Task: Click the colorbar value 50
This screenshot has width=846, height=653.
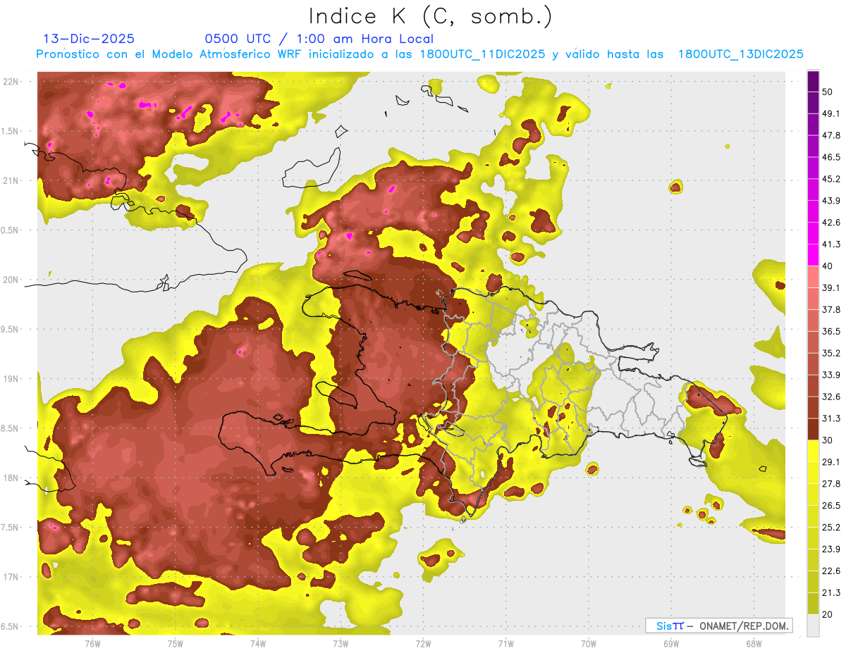Action: coord(828,92)
